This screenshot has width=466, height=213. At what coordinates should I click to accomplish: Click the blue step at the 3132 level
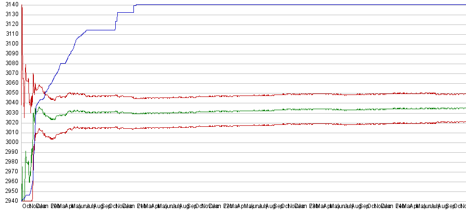pyautogui.click(x=125, y=12)
